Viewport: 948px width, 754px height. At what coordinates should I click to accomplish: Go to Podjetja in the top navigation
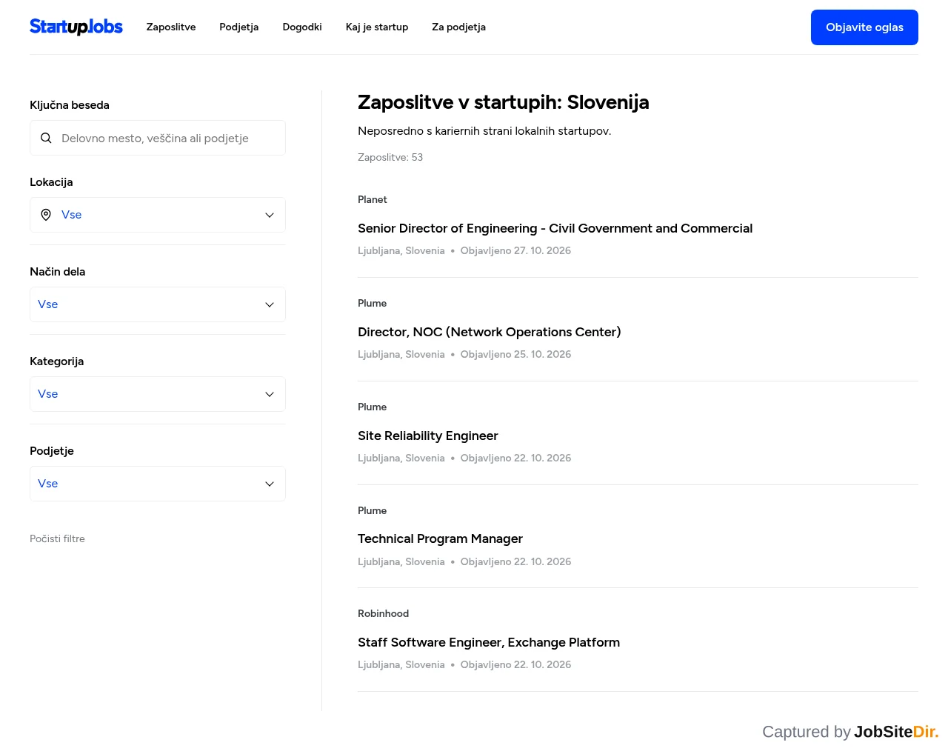[x=239, y=27]
